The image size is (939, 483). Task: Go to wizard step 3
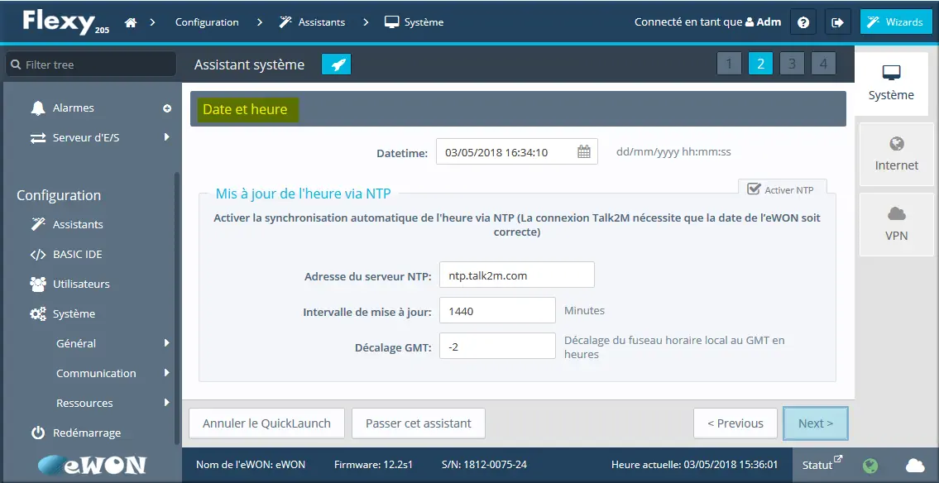tap(792, 64)
